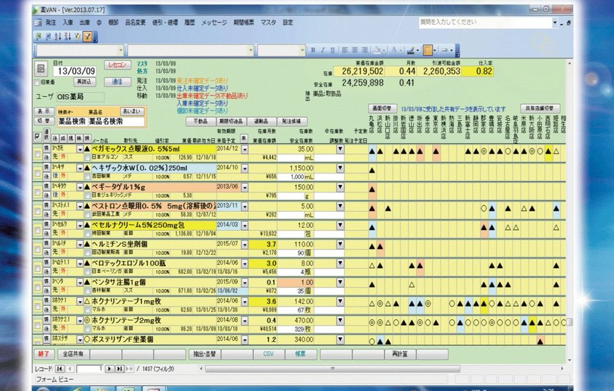Jump to first record navigation arrow

[59, 369]
